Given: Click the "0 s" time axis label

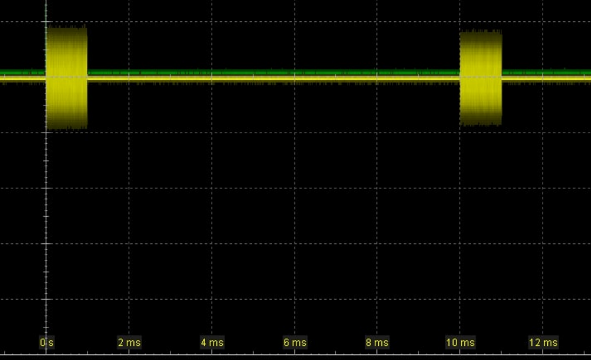Looking at the screenshot, I should (x=46, y=343).
